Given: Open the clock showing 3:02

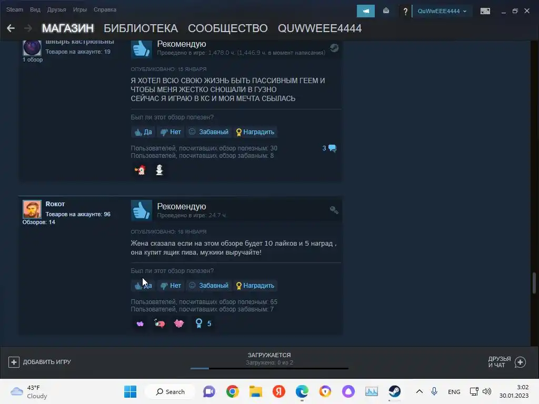Looking at the screenshot, I should tap(514, 391).
